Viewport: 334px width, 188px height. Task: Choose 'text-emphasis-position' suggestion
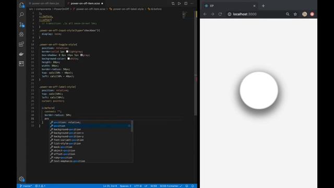click(90, 161)
